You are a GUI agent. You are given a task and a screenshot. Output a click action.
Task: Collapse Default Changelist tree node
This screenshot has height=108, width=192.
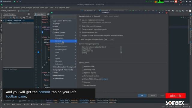pyautogui.click(x=3, y=21)
